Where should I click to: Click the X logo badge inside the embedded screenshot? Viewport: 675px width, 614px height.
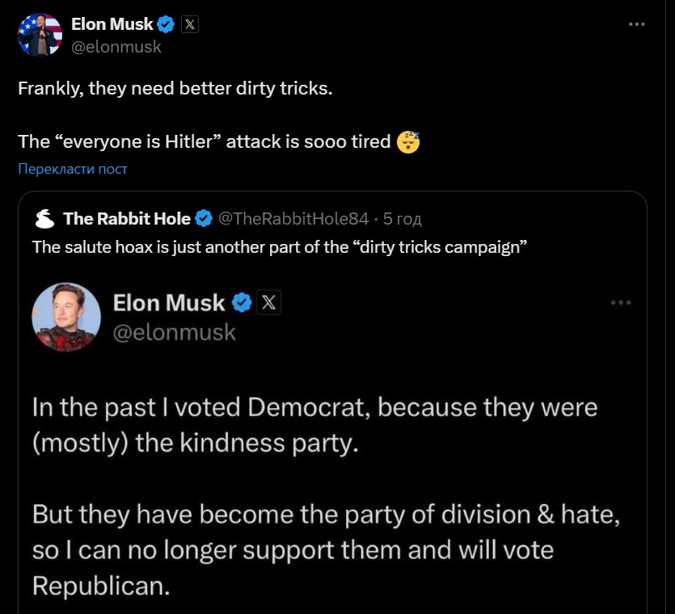click(x=268, y=303)
